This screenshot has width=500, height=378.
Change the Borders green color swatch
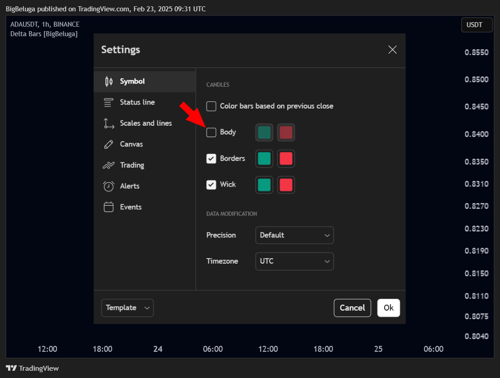[264, 159]
